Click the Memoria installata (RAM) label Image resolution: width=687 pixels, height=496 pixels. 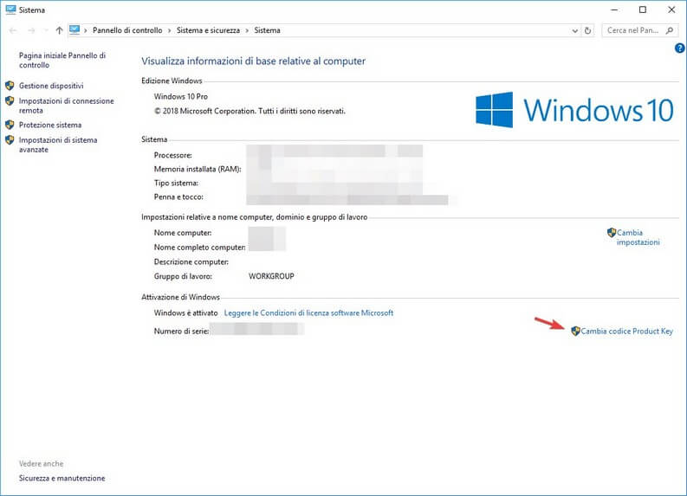pyautogui.click(x=198, y=169)
